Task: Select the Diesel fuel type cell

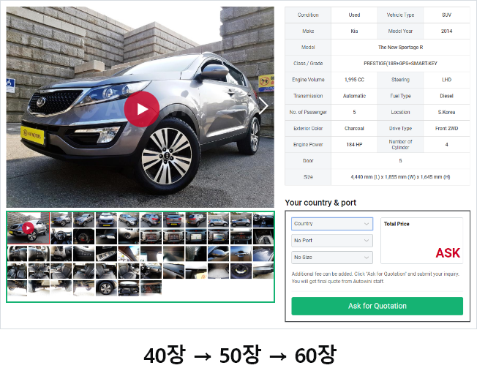Action: pos(446,96)
